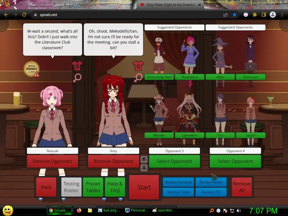288x216 pixels.
Task: Click Random Females
Action: click(x=178, y=182)
